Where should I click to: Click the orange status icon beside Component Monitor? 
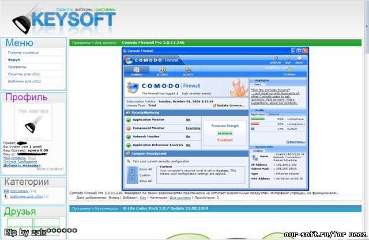pos(129,128)
